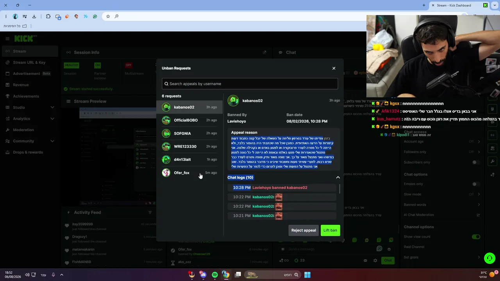Select the d4n13lalt unban request
Viewport: 500px width, 281px height.
coord(189,160)
